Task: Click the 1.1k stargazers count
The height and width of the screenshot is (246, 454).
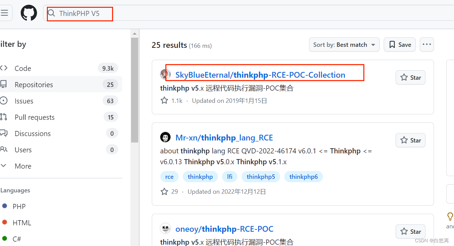Action: point(171,100)
